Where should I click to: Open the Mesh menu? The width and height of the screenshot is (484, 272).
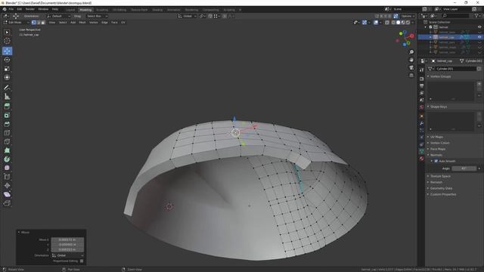82,23
